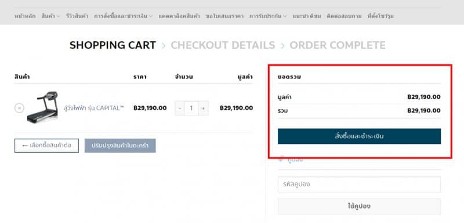Decrease quantity with the minus button
Image resolution: width=464 pixels, height=223 pixels.
point(180,108)
